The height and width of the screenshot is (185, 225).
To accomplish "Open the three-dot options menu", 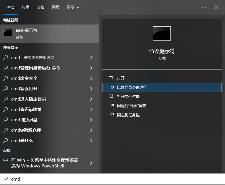I will coord(204,7).
